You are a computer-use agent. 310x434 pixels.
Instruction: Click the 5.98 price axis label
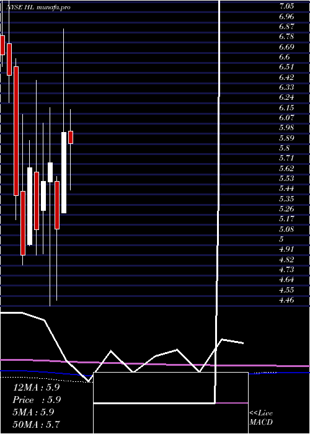pos(286,128)
